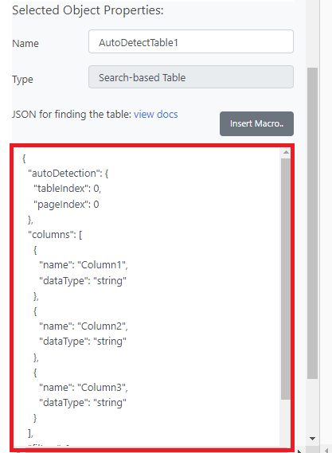Screen dimensions: 332x453
Task: Click the "name": "Column2", line
Action: click(84, 326)
